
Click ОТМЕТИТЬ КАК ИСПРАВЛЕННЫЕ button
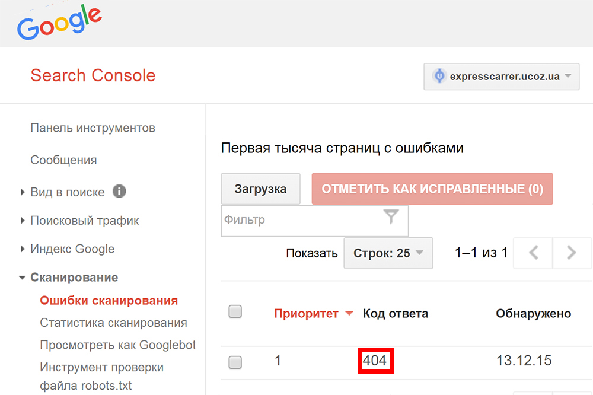[x=432, y=189]
